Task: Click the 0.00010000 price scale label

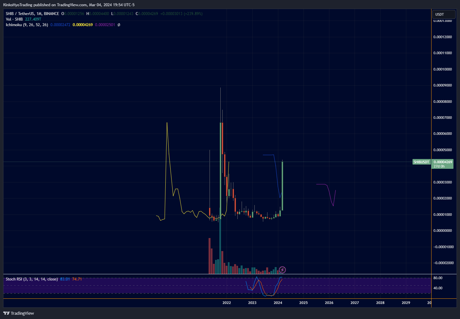Action: pyautogui.click(x=443, y=69)
